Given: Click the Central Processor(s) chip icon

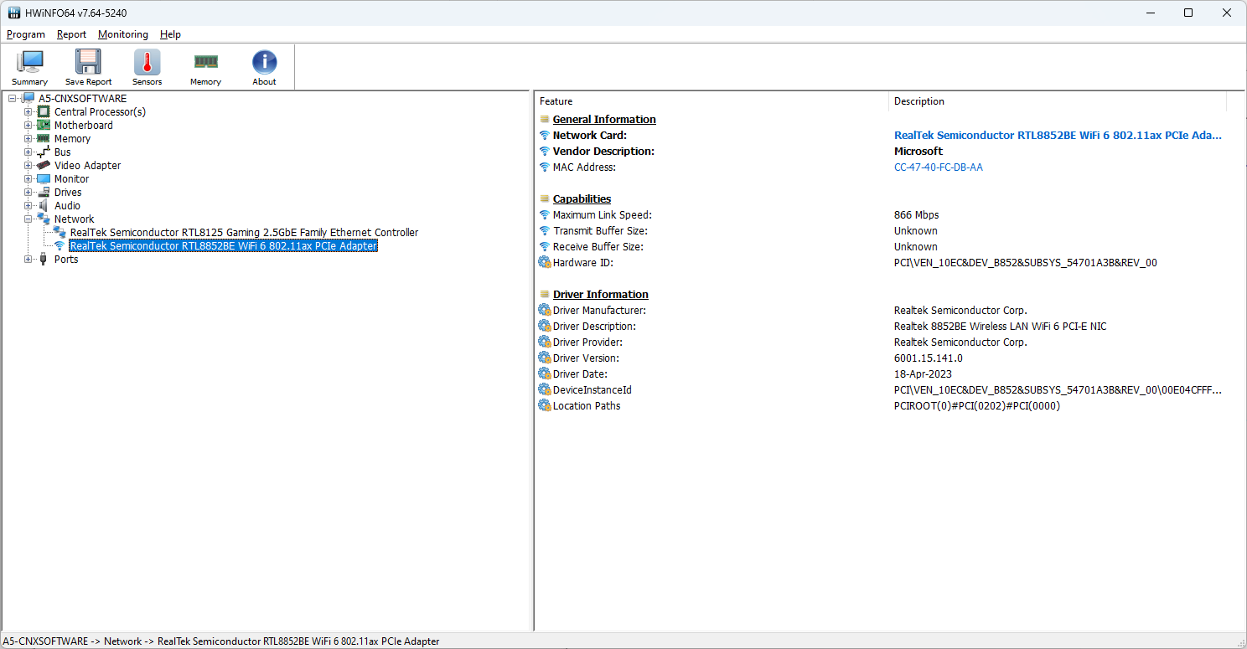Looking at the screenshot, I should point(44,112).
